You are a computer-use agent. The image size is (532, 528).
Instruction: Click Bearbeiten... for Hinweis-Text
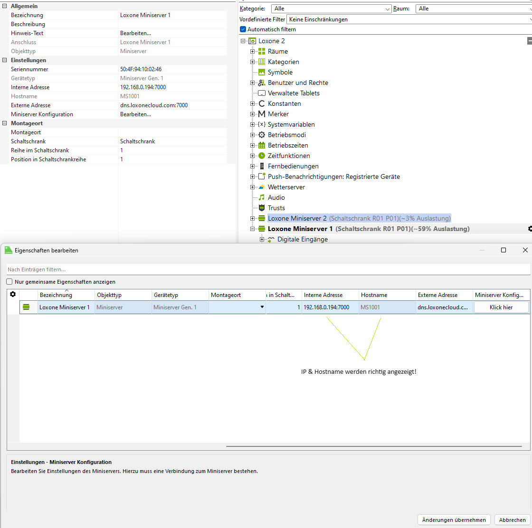(136, 33)
